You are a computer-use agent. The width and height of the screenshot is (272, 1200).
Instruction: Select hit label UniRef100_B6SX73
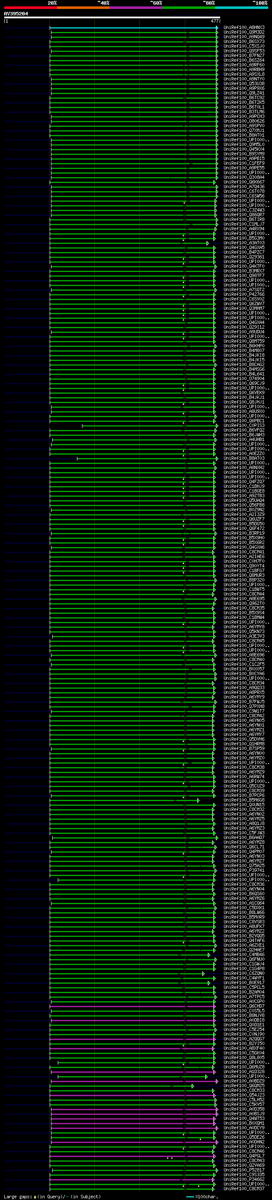tap(244, 41)
